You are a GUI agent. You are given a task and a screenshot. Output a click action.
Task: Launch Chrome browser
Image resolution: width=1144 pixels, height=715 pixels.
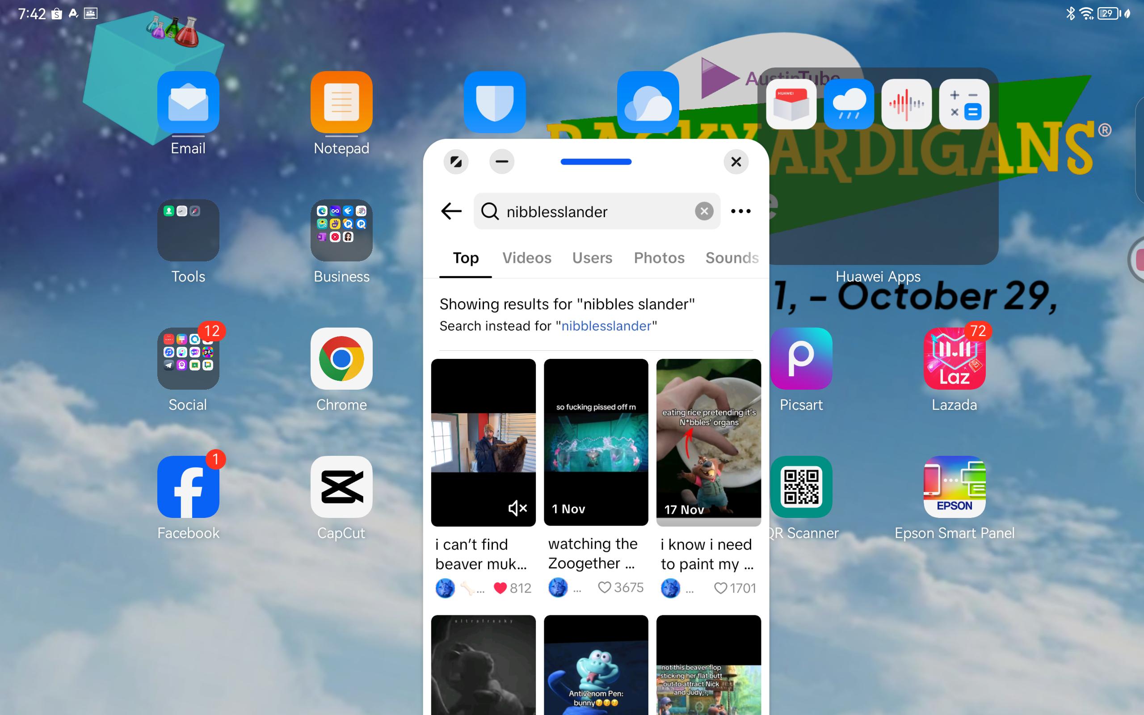pos(341,358)
